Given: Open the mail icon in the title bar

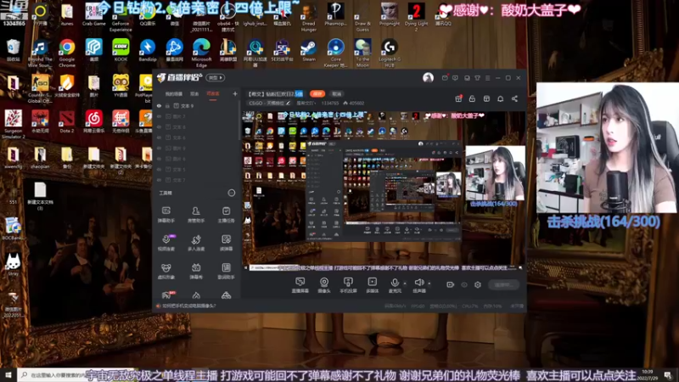Looking at the screenshot, I should tap(445, 78).
